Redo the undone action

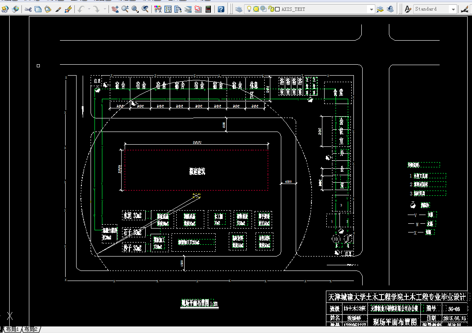click(x=96, y=9)
